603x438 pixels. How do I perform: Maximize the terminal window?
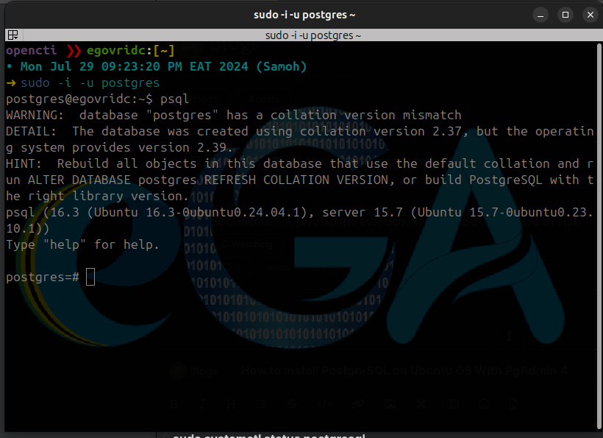[x=565, y=14]
